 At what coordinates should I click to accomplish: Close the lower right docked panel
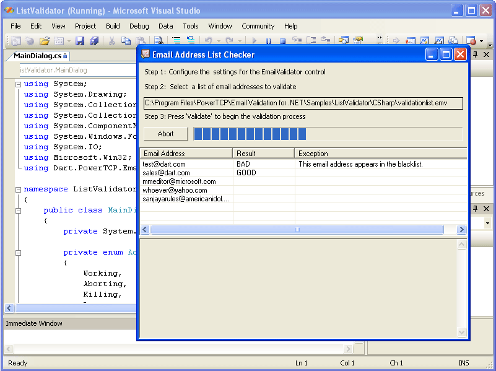click(487, 209)
